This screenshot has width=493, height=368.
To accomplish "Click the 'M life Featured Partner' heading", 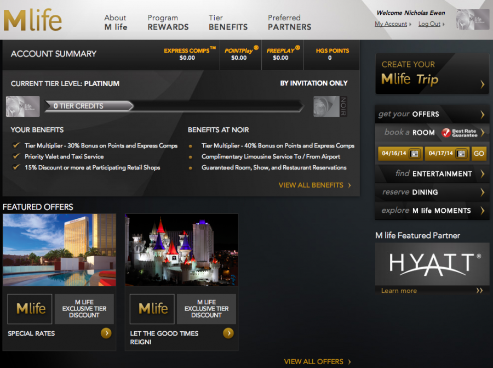I will click(x=417, y=235).
